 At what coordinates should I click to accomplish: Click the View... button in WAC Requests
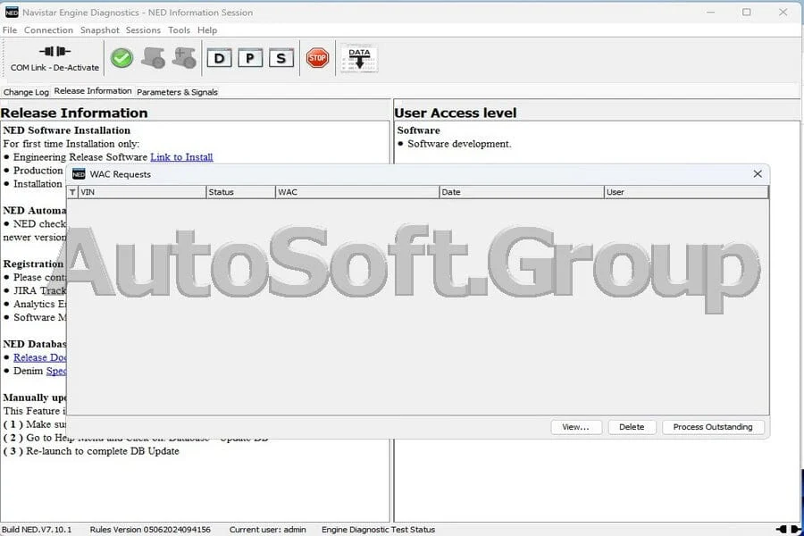(x=576, y=427)
